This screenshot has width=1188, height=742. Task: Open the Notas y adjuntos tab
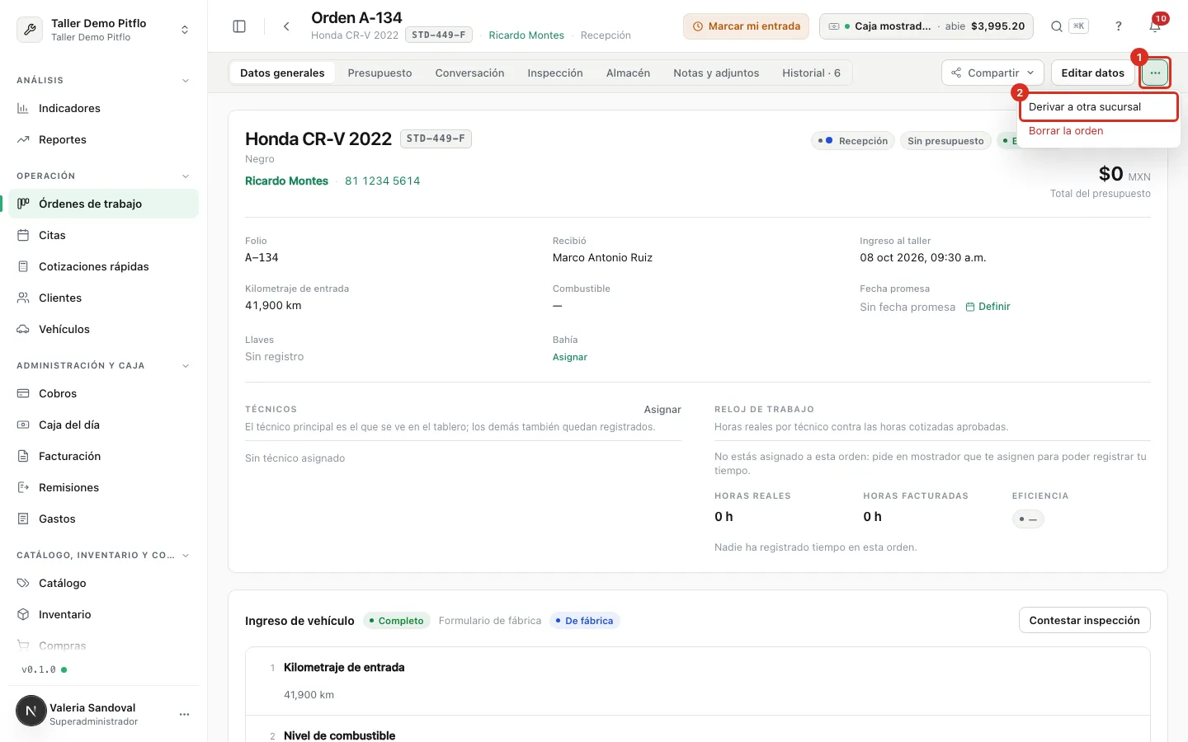(716, 73)
